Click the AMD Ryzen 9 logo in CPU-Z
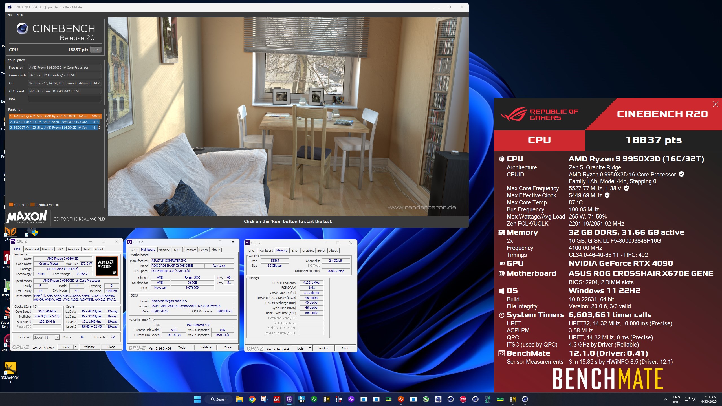This screenshot has height=406, width=722. (x=107, y=266)
